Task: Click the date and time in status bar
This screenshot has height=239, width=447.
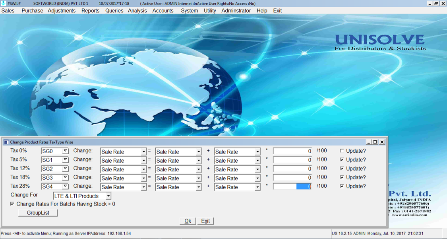Action: [395, 233]
